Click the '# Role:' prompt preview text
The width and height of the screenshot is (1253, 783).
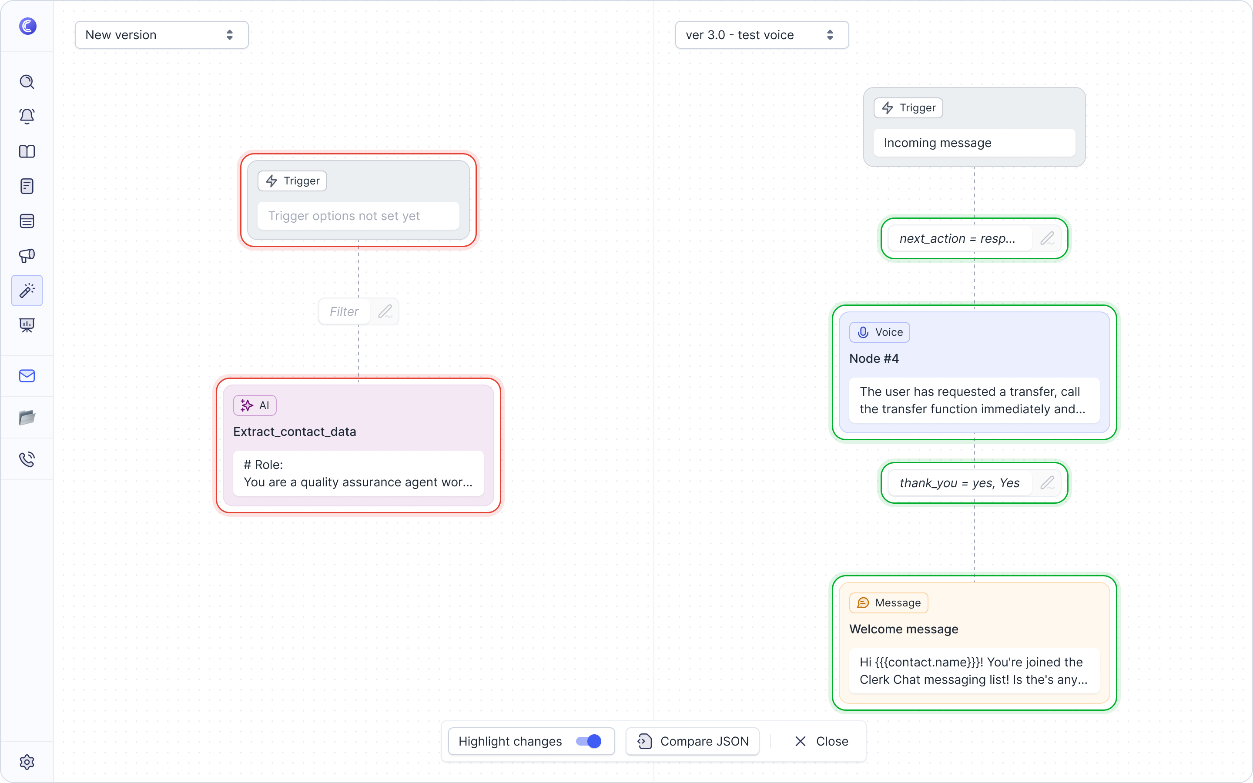click(263, 465)
